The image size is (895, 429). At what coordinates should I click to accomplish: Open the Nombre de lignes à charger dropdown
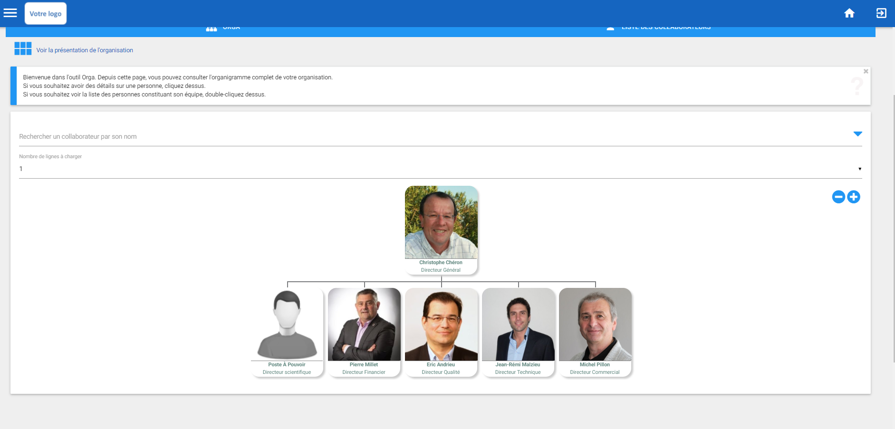click(x=440, y=169)
